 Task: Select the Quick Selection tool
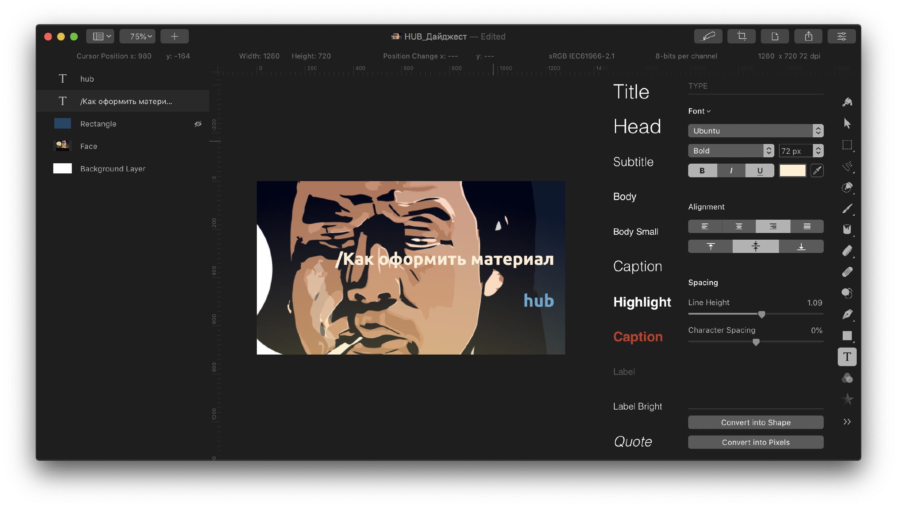tap(847, 187)
